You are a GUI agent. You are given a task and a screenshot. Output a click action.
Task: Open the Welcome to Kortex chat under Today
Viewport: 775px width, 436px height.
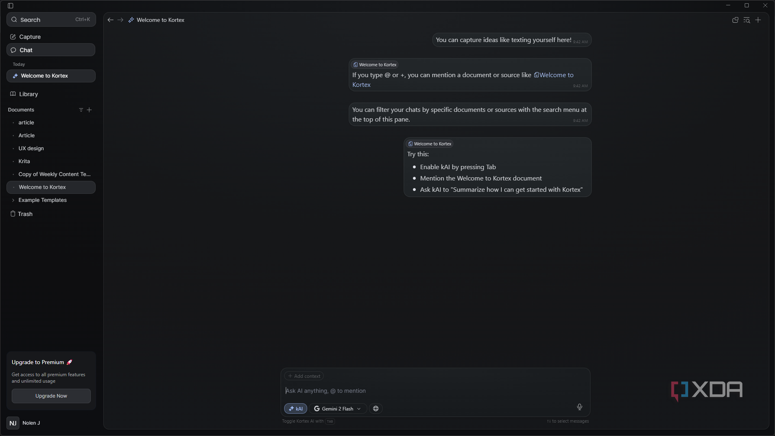click(x=51, y=76)
